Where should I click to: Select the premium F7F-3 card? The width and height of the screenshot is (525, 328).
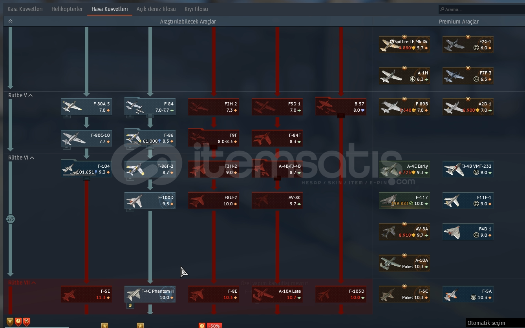(468, 76)
